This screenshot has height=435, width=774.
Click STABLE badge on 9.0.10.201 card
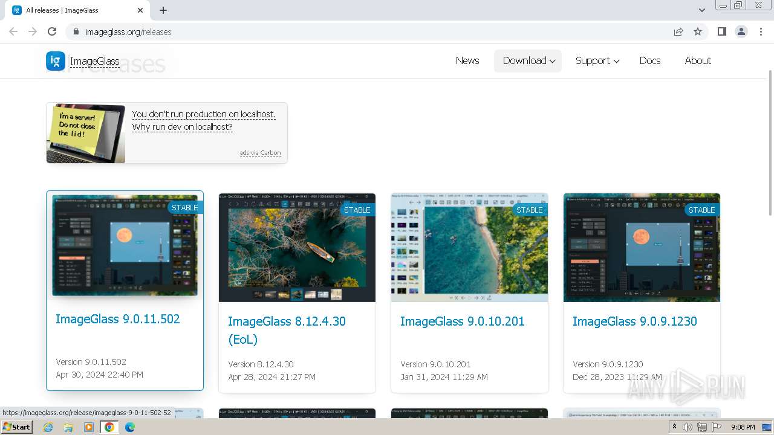(530, 210)
